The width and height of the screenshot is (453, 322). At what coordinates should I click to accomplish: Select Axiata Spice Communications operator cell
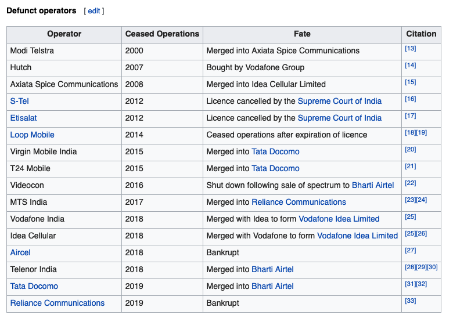coord(64,85)
